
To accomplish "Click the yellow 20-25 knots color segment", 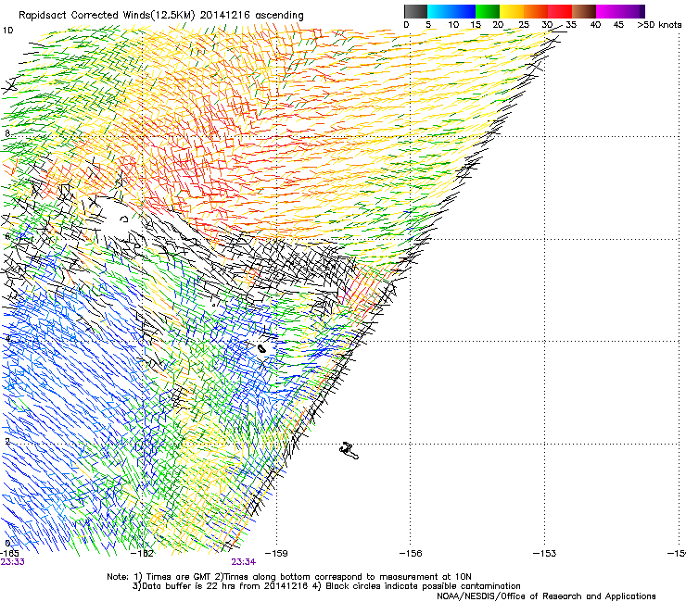I will point(512,11).
